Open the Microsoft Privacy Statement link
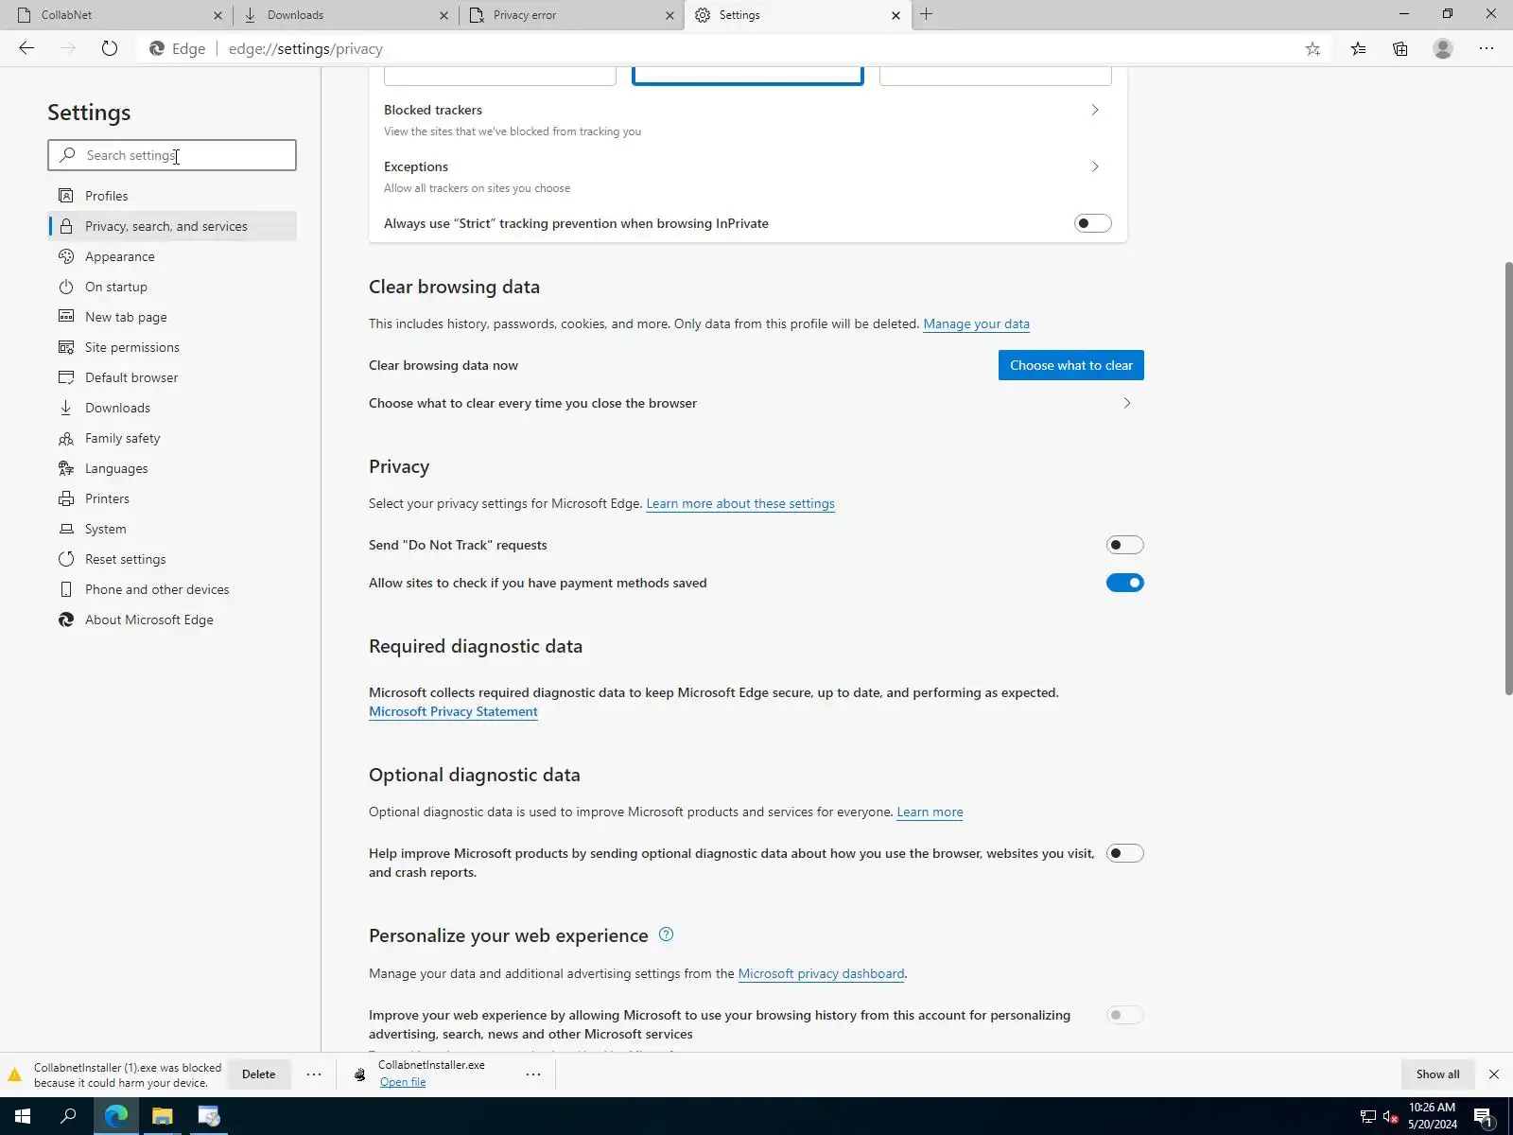 [x=453, y=711]
